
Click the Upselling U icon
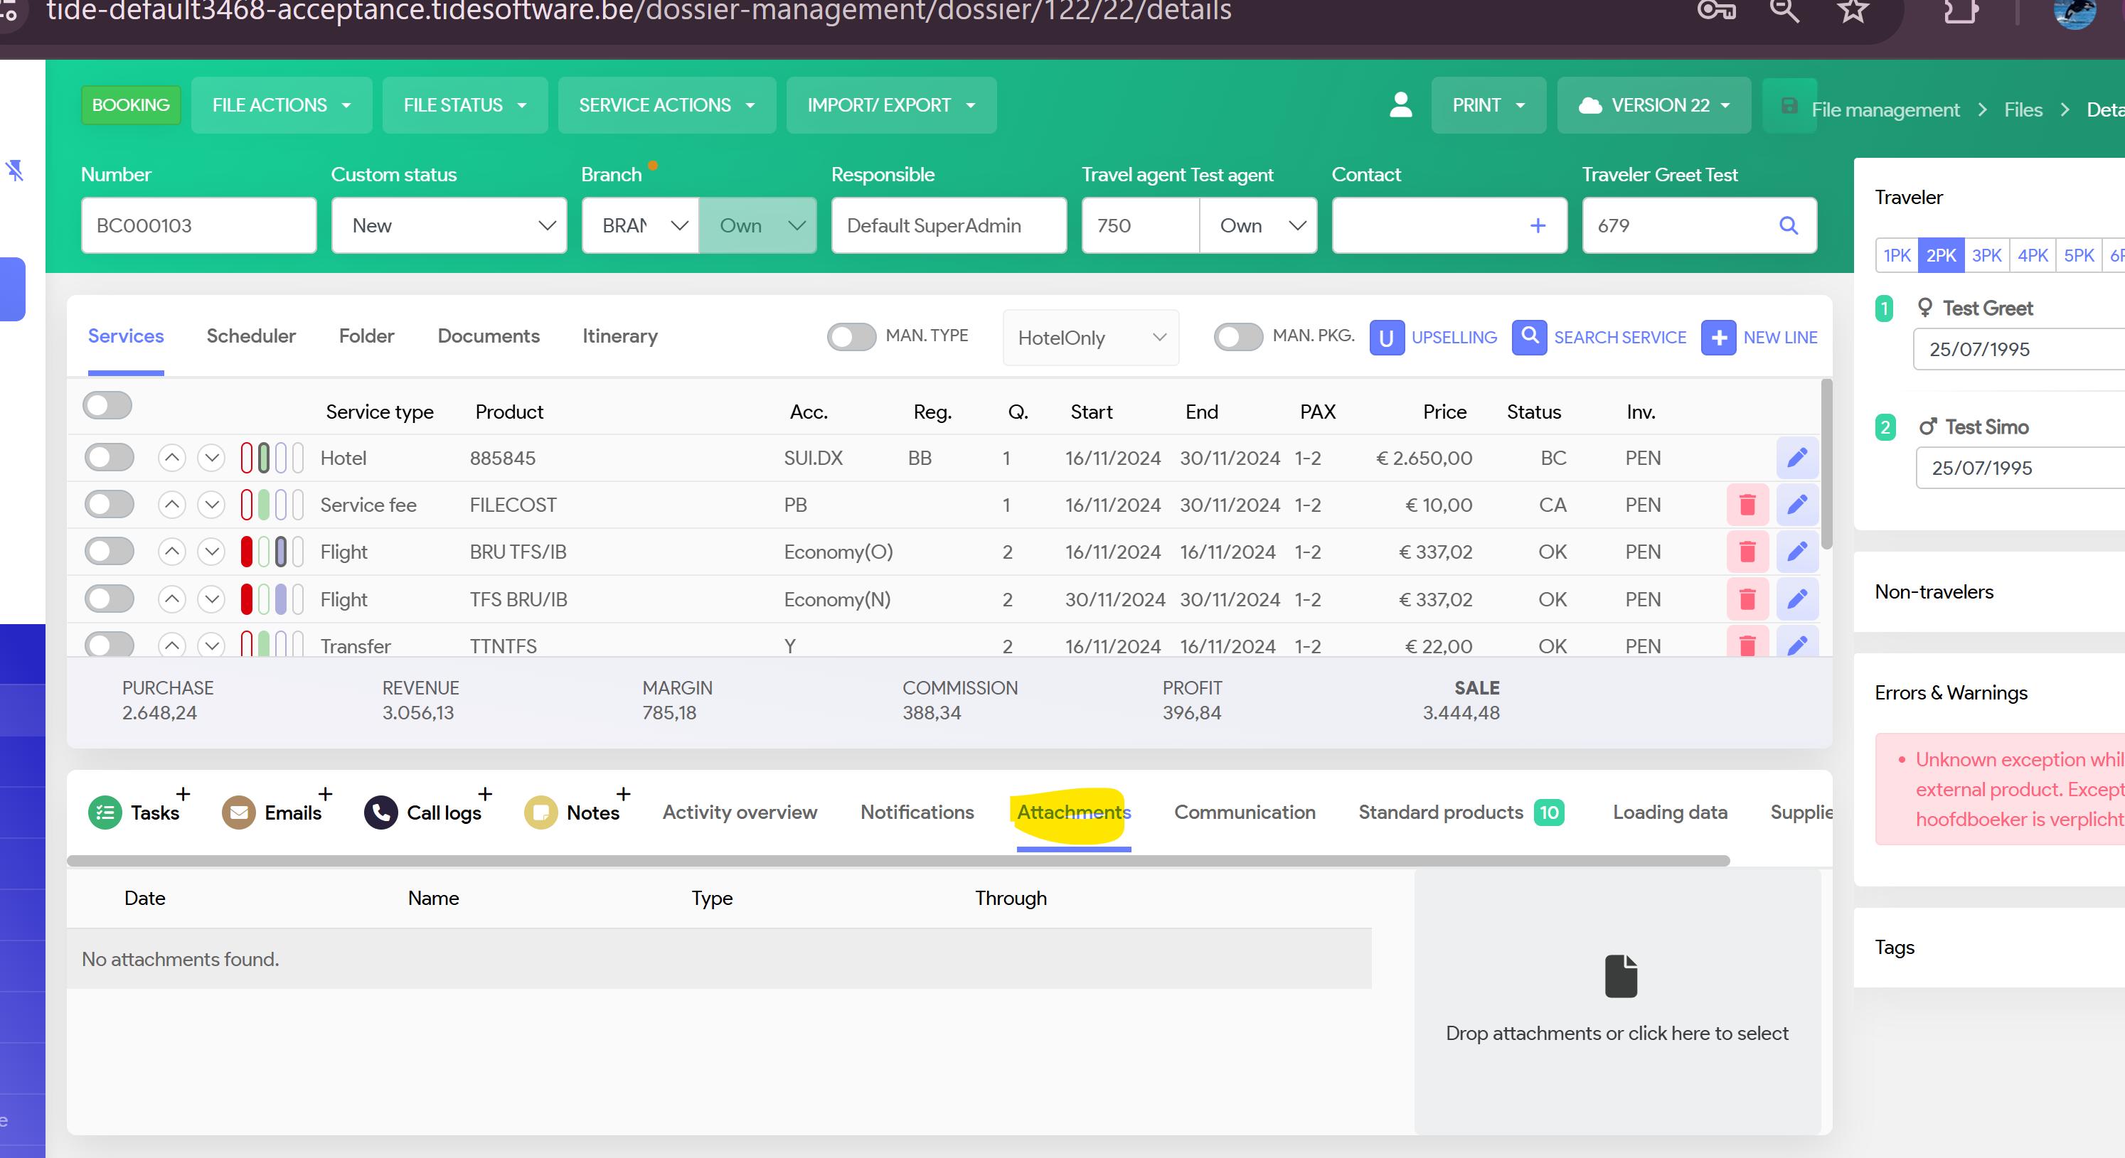click(x=1386, y=338)
